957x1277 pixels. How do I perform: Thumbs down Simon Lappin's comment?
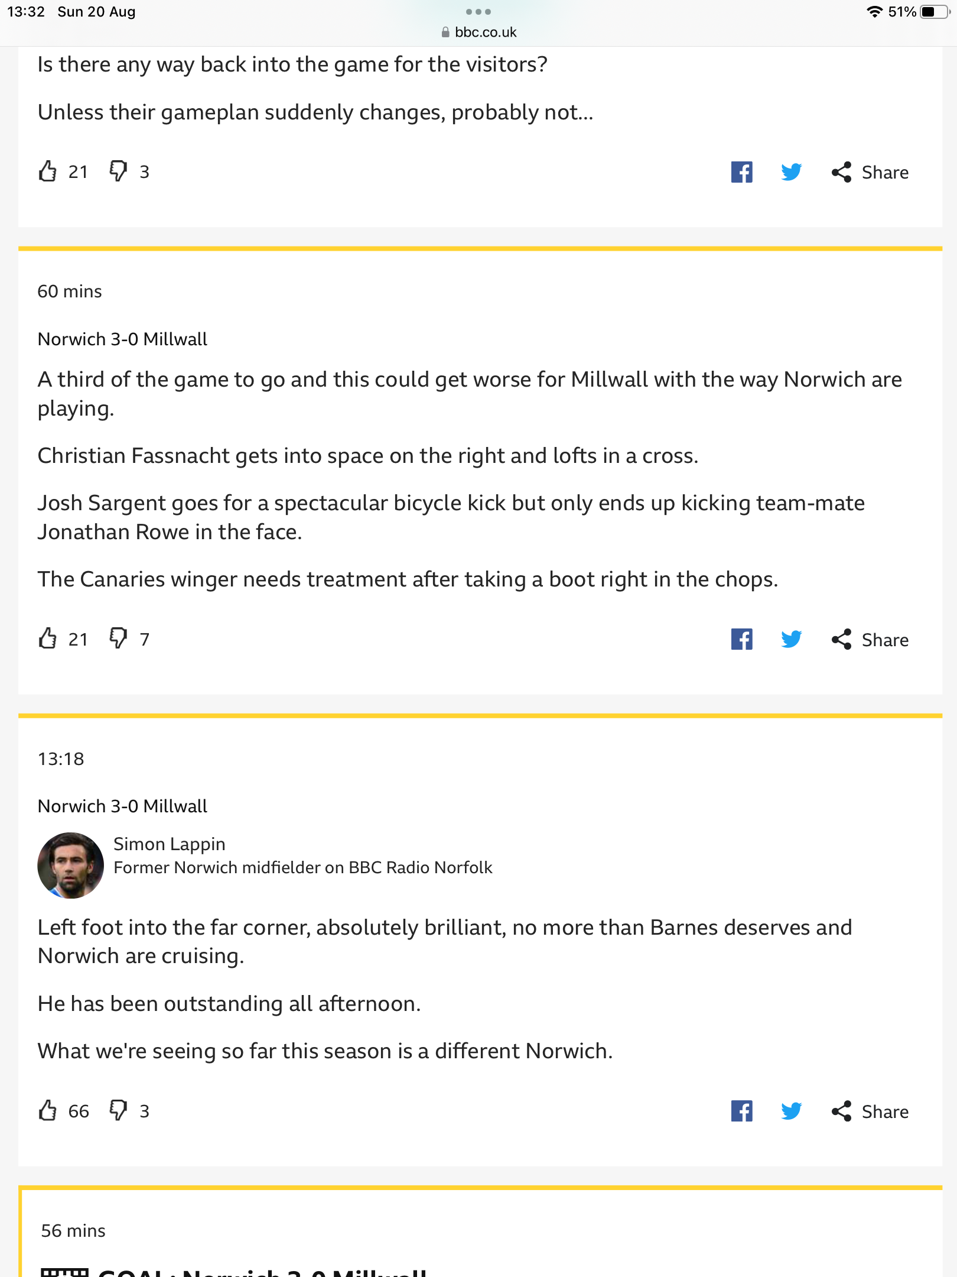coord(118,1110)
